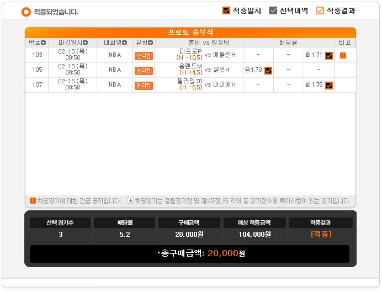
Task: Click the orange circle icon beside 적중되었습니다
Action: coord(26,12)
